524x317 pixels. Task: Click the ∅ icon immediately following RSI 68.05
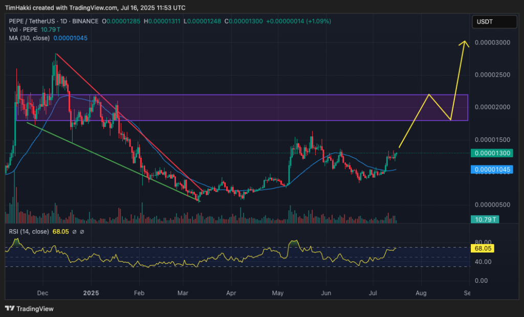point(75,232)
